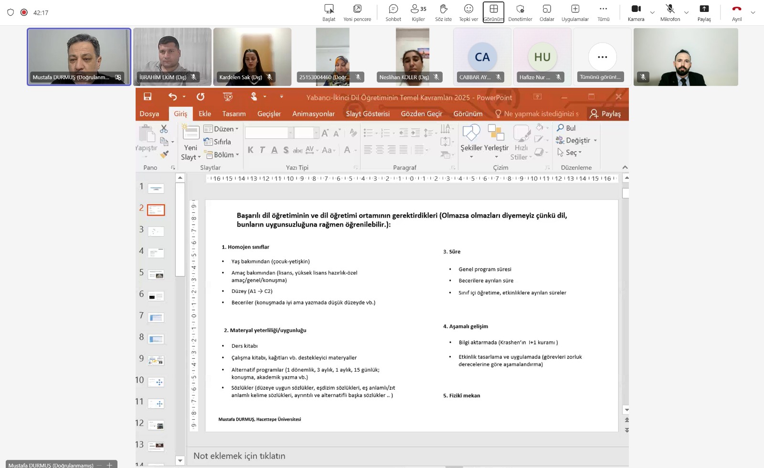Open the Dosya menu tab

pyautogui.click(x=149, y=114)
